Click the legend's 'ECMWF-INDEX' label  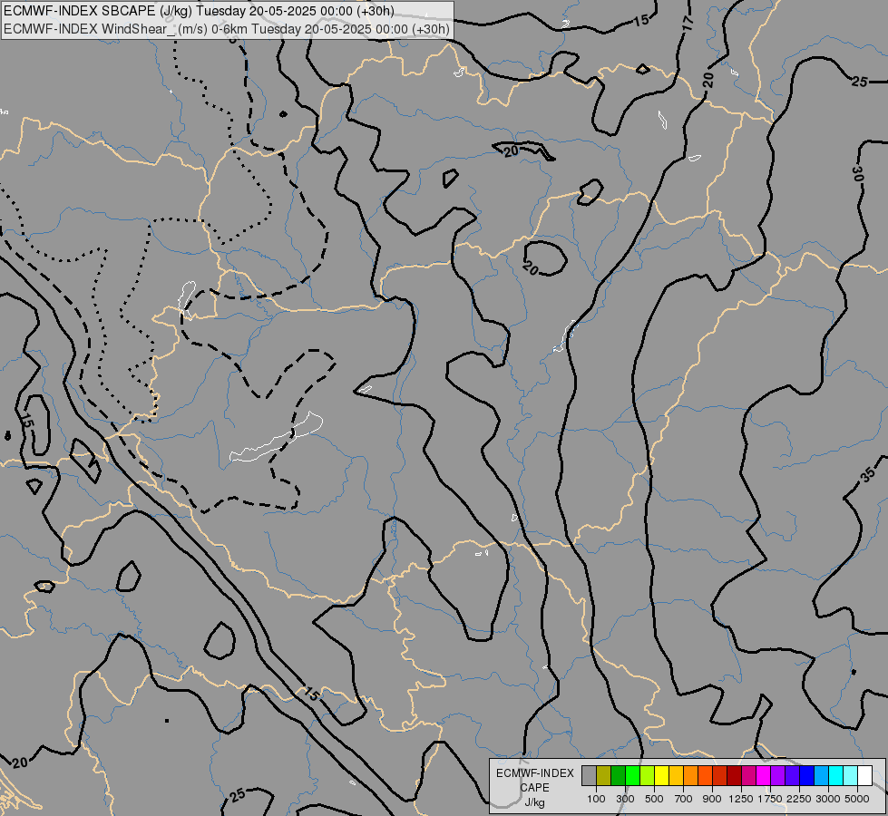pos(535,773)
